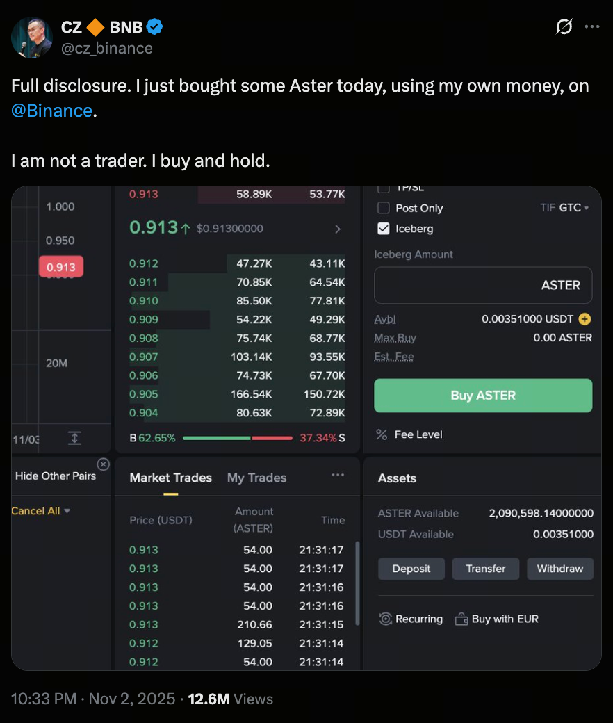Click the Market Trades three-dot menu

338,475
